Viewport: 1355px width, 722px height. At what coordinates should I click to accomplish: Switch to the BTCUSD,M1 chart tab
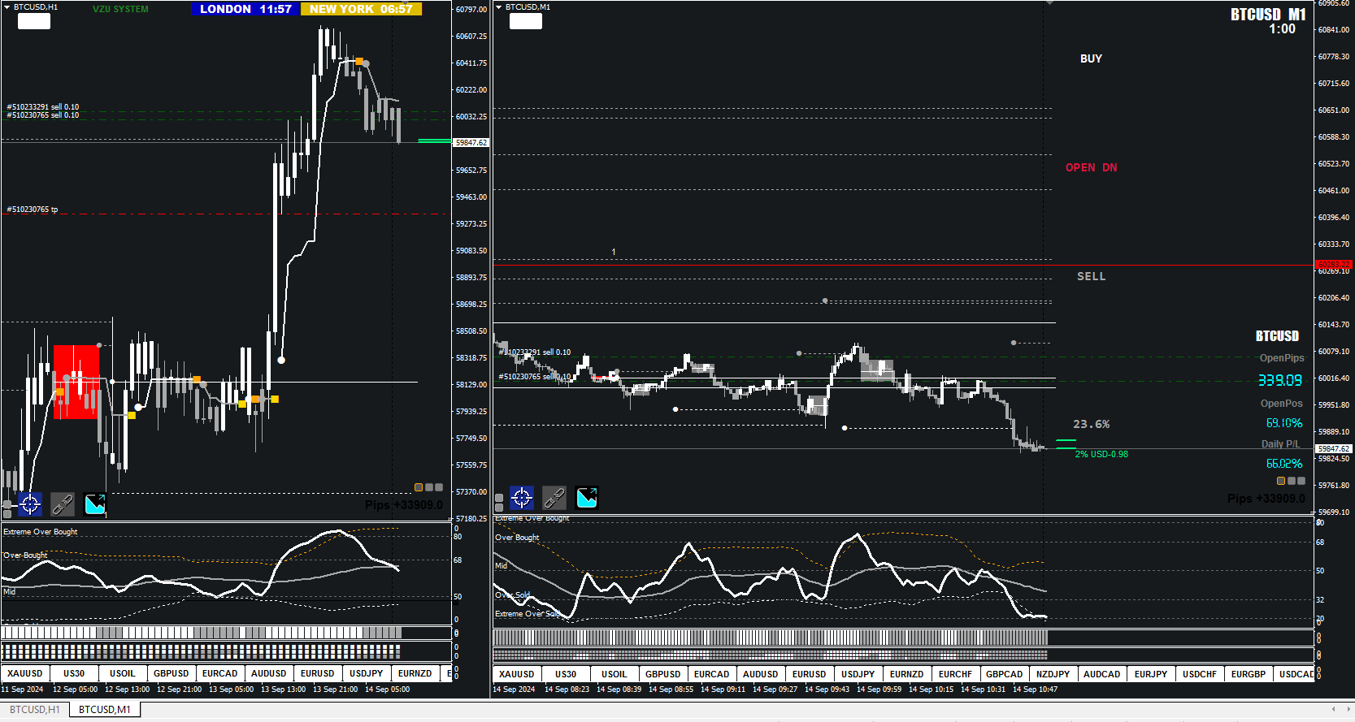click(105, 709)
